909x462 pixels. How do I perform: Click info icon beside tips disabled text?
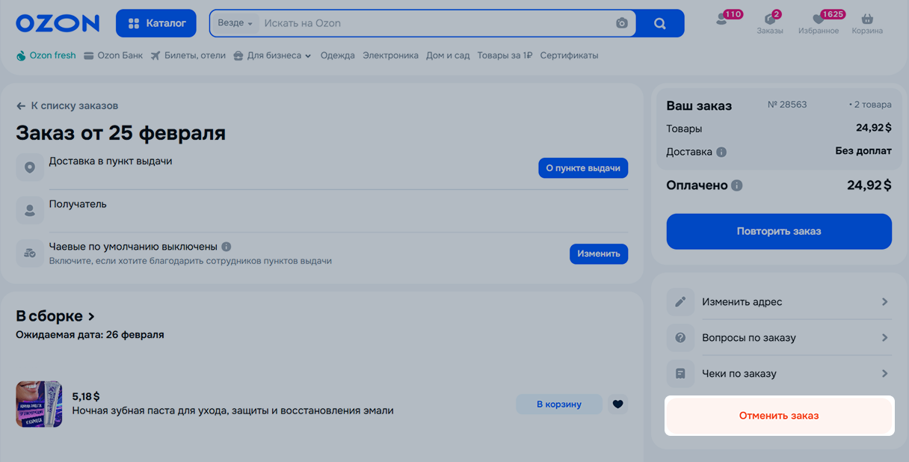[227, 247]
